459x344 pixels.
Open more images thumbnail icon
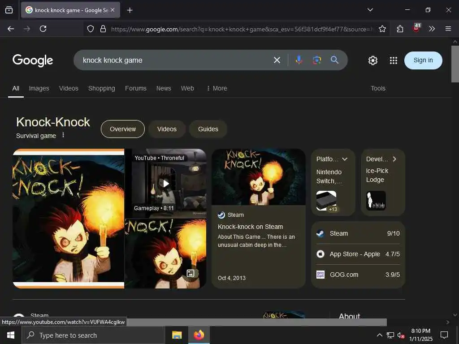coord(191,273)
